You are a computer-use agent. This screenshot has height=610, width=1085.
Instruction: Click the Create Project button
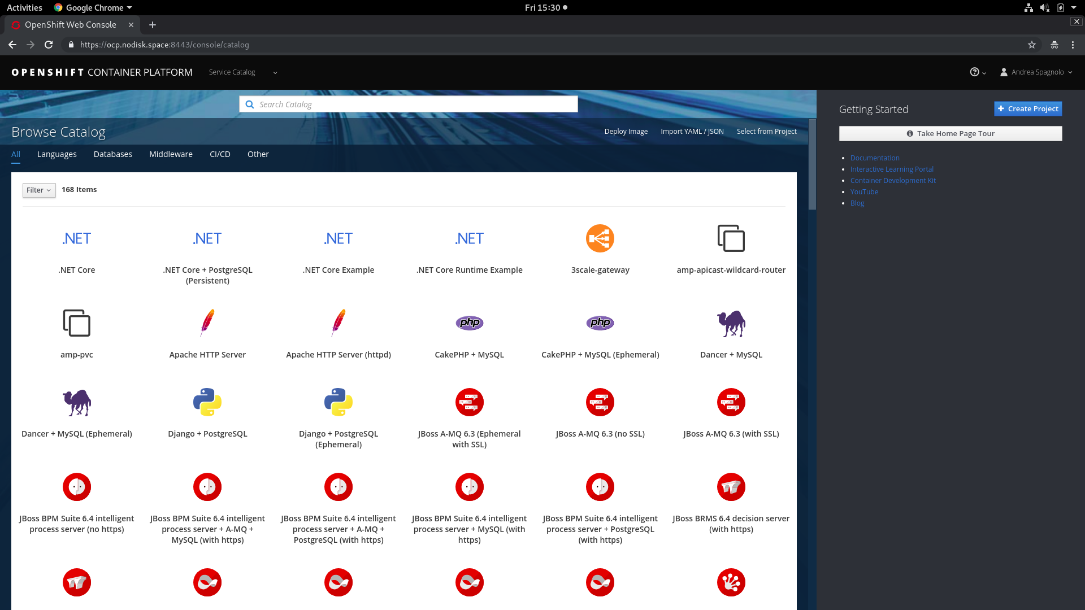coord(1027,109)
